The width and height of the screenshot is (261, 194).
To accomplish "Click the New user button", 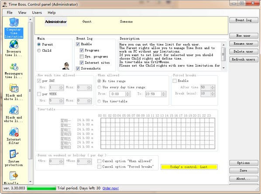I will click(x=244, y=36).
